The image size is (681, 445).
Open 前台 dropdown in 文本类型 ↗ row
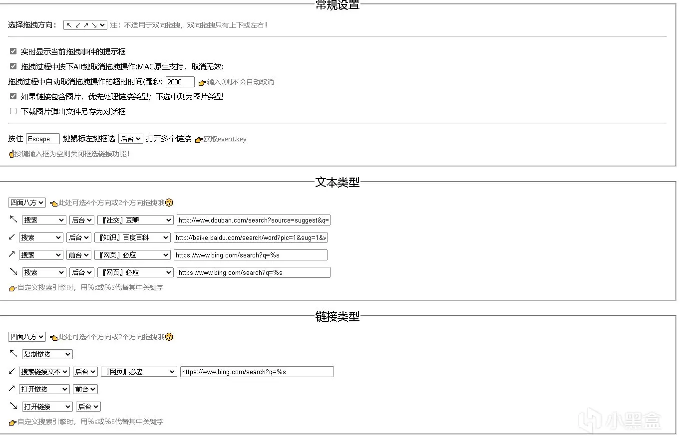point(79,255)
